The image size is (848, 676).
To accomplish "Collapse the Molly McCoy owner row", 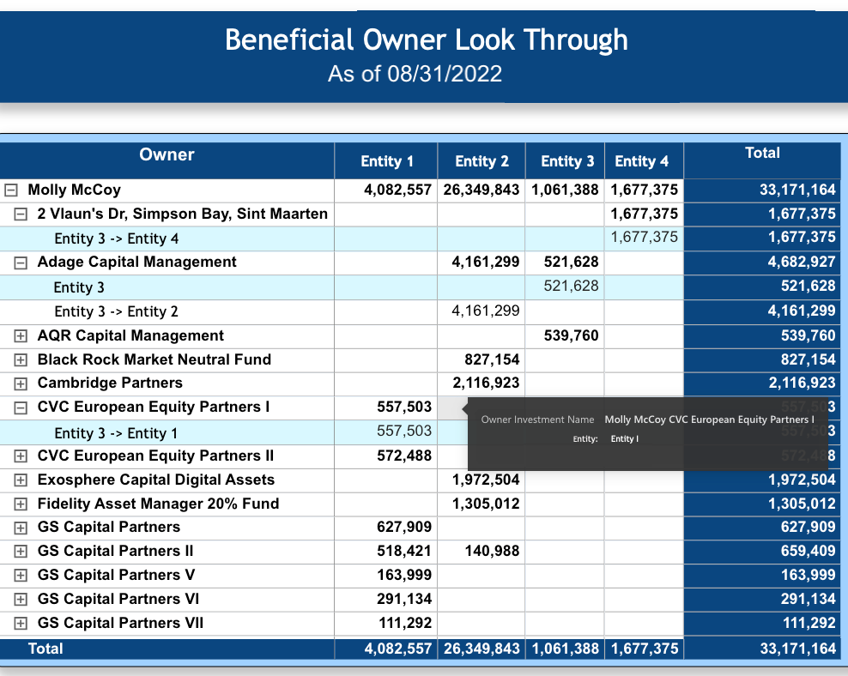I will click(x=11, y=190).
